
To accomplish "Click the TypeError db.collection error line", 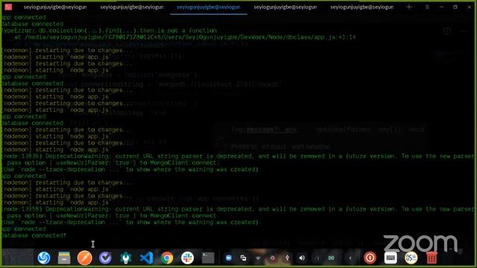I will (x=110, y=31).
